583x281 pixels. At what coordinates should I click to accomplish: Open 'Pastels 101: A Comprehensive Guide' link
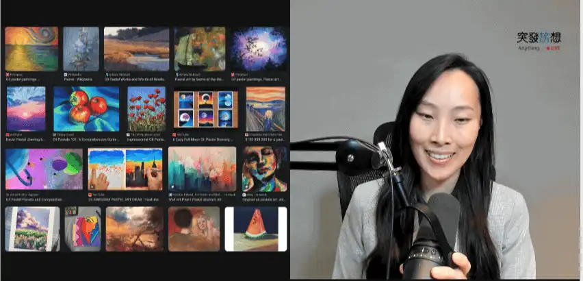click(87, 140)
